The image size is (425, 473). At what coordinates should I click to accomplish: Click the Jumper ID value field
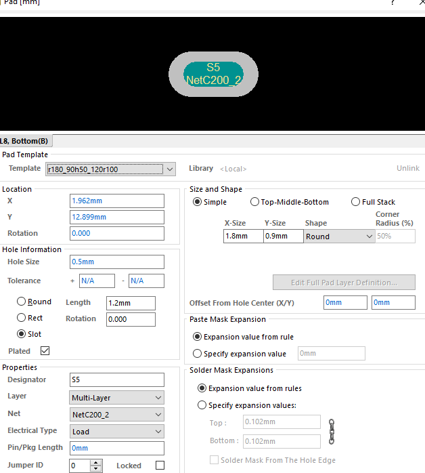(80, 466)
